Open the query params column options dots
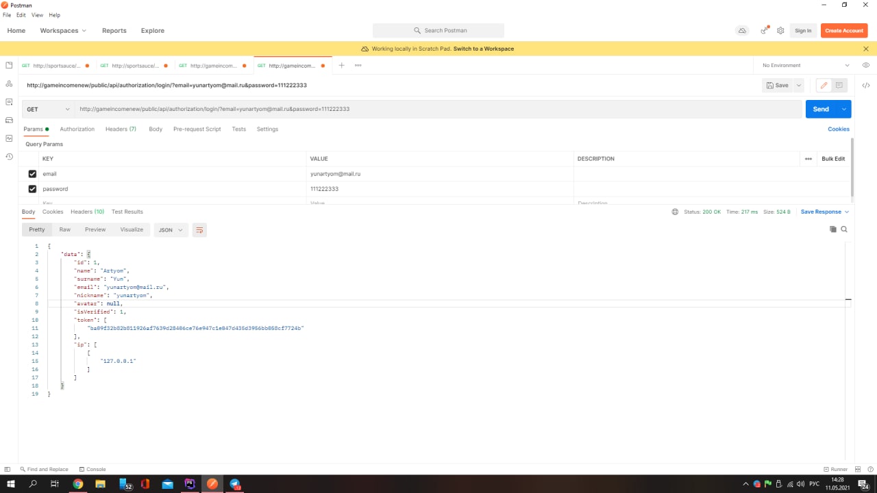 pyautogui.click(x=808, y=159)
